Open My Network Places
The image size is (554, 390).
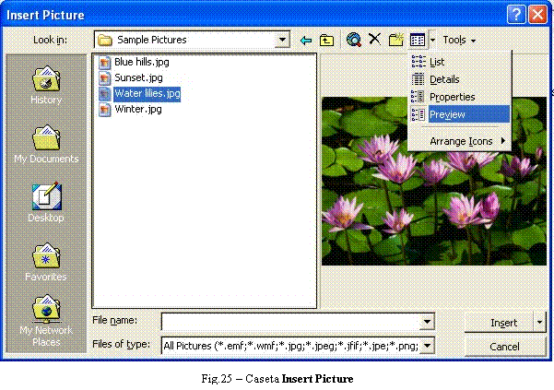46,320
